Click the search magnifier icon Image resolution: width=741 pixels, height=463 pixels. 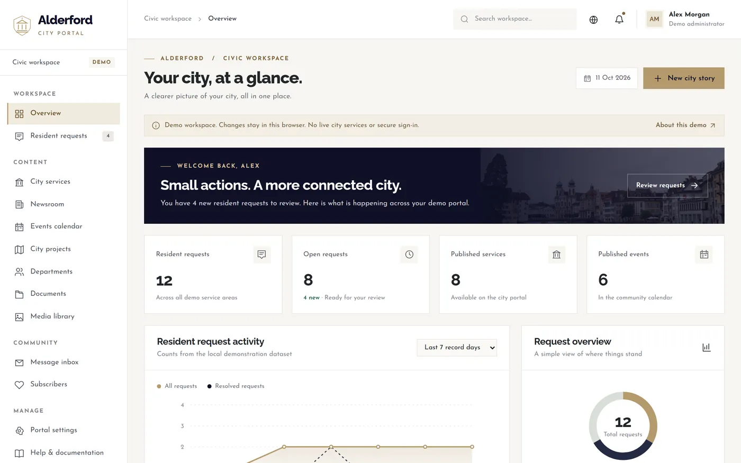(464, 19)
